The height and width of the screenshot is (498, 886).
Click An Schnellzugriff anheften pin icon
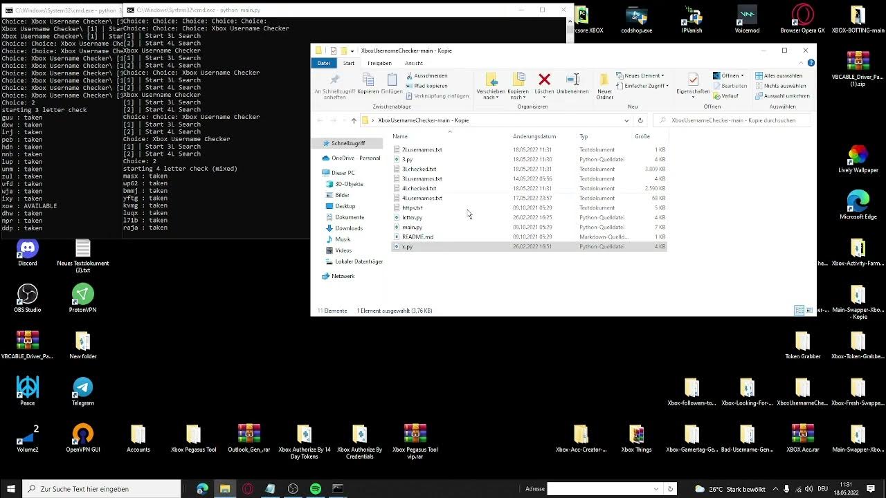coord(334,80)
